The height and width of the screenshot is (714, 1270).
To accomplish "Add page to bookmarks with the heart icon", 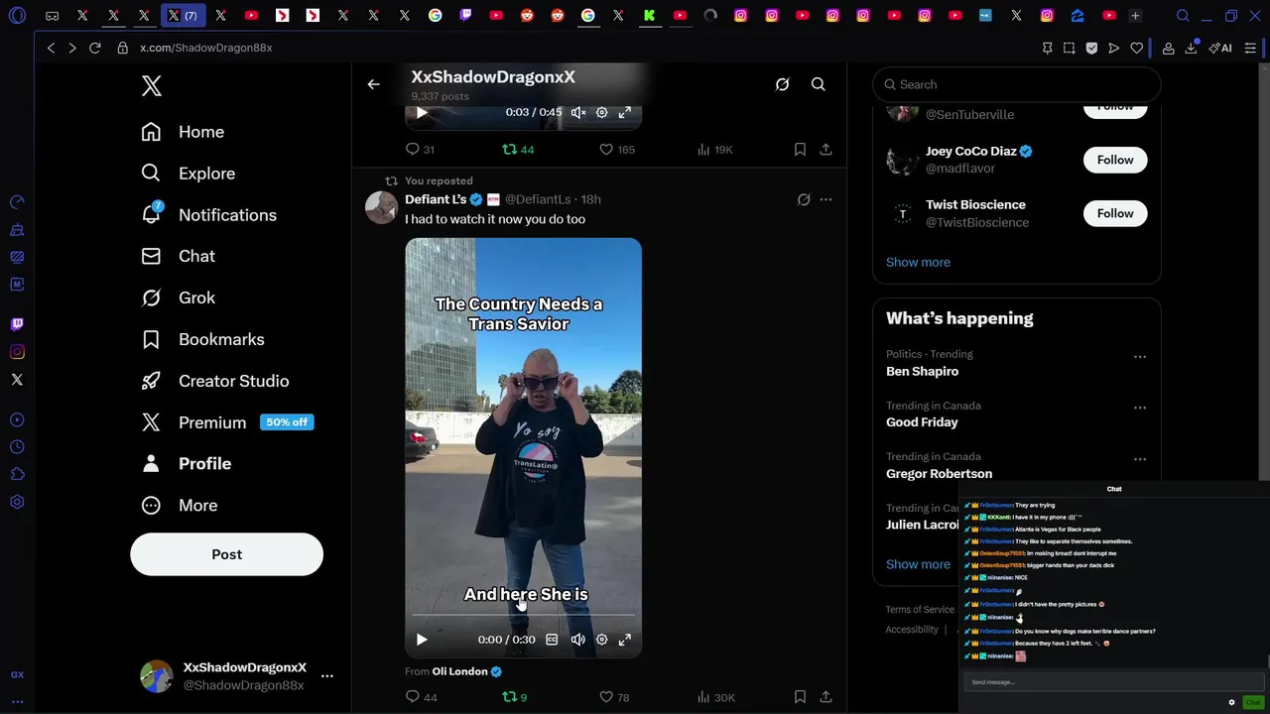I will click(x=1137, y=48).
